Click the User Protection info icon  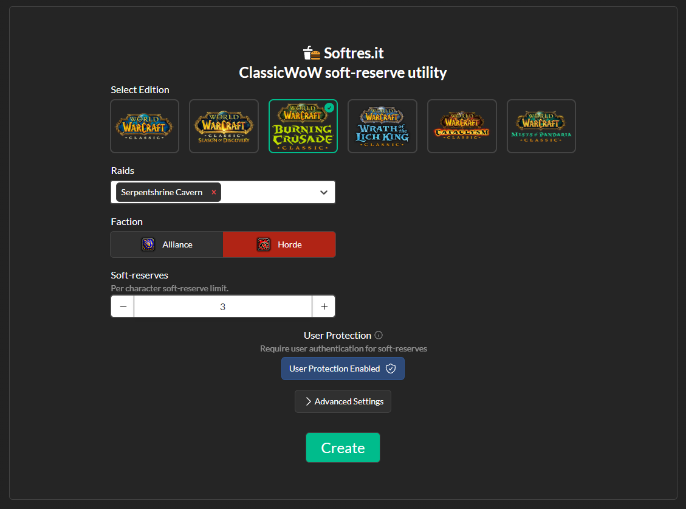(x=379, y=335)
